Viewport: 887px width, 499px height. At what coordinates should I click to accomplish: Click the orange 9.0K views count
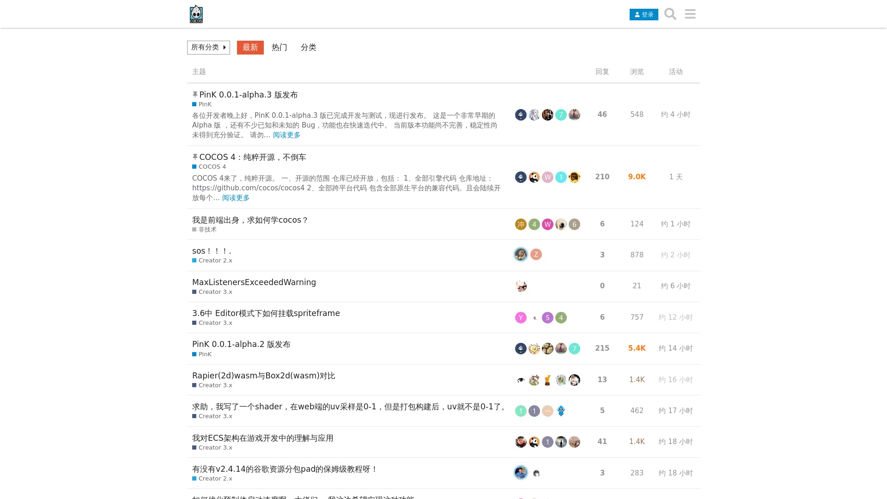tap(637, 176)
